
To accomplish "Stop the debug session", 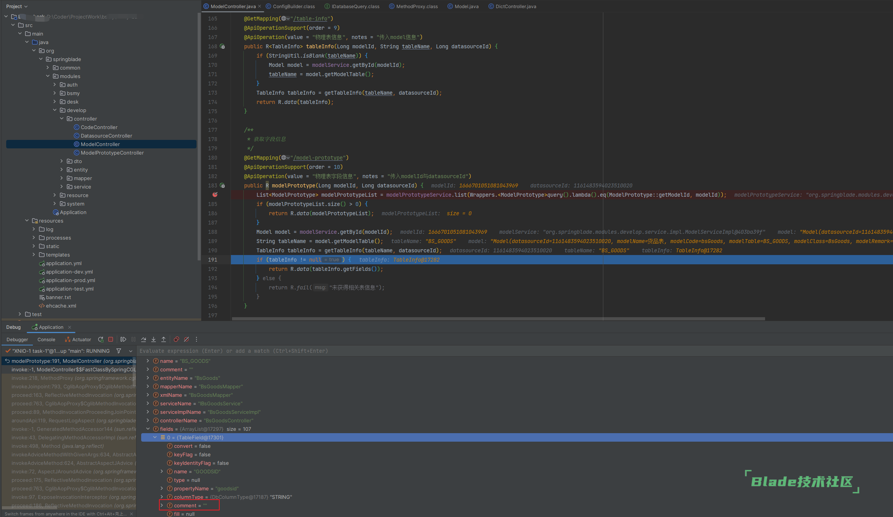I will [111, 339].
